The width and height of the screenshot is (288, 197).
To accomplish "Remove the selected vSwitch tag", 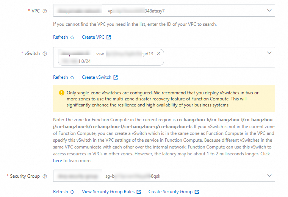I will [158, 53].
